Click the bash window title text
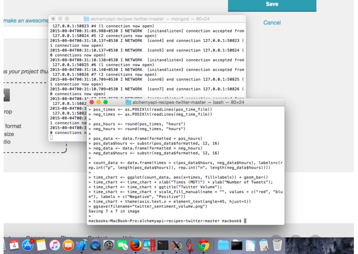358x254 pixels. pos(188,102)
